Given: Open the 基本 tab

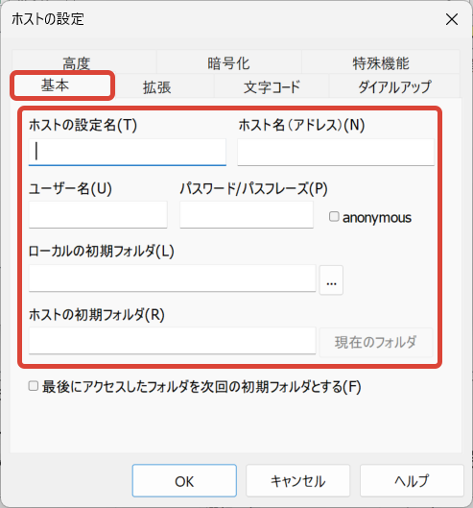Looking at the screenshot, I should coord(62,85).
